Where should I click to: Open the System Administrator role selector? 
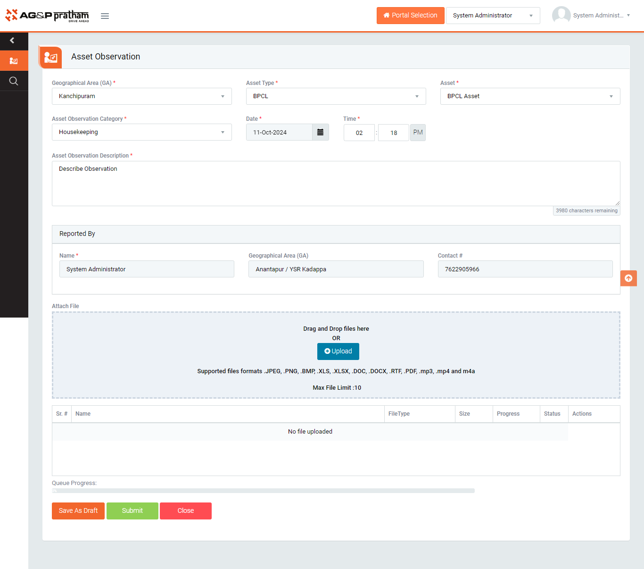493,16
